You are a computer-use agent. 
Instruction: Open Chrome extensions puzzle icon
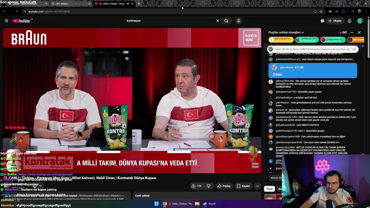click(343, 12)
